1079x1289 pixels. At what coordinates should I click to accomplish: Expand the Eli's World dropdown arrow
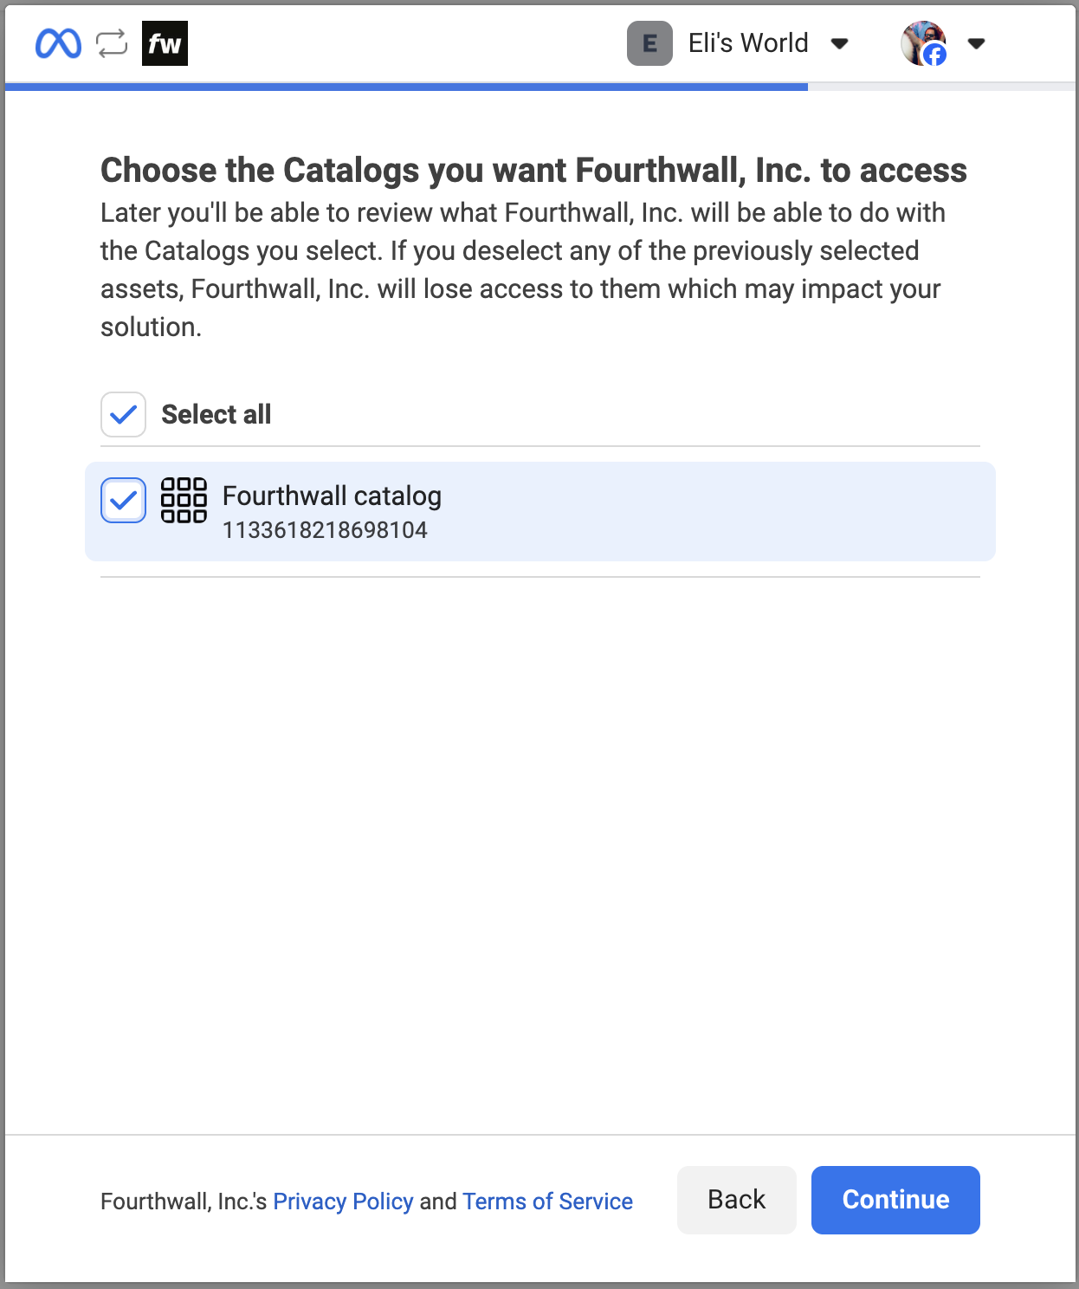[x=839, y=43]
